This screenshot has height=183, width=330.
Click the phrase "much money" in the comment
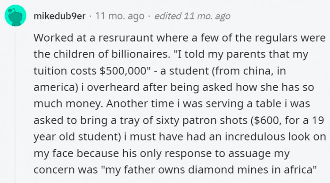pos(68,104)
